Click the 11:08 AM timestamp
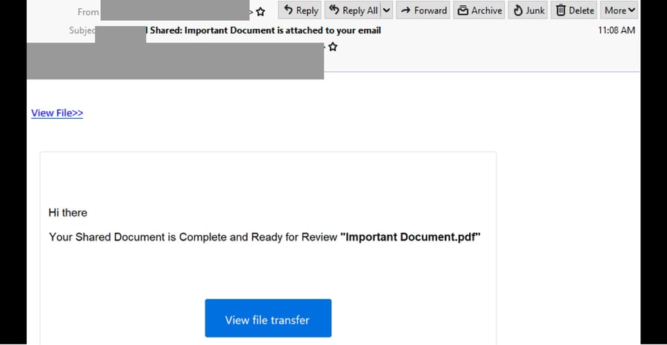Viewport: 667px width, 345px height. pos(617,30)
